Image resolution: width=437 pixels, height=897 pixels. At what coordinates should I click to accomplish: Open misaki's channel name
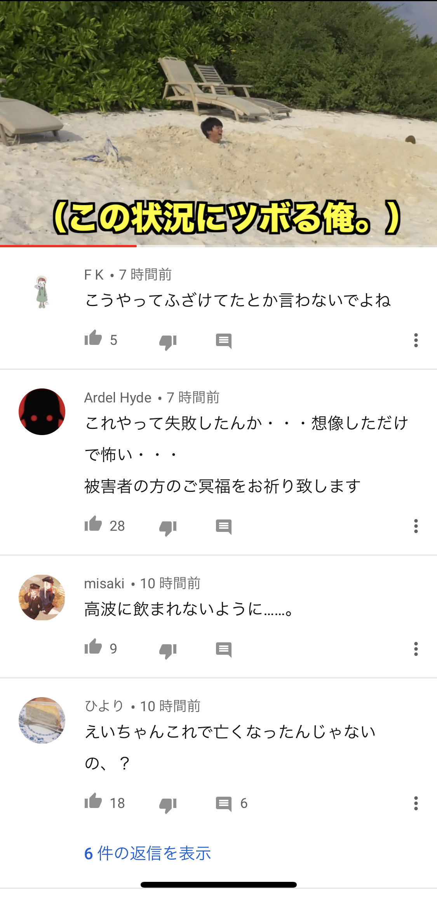[x=104, y=583]
